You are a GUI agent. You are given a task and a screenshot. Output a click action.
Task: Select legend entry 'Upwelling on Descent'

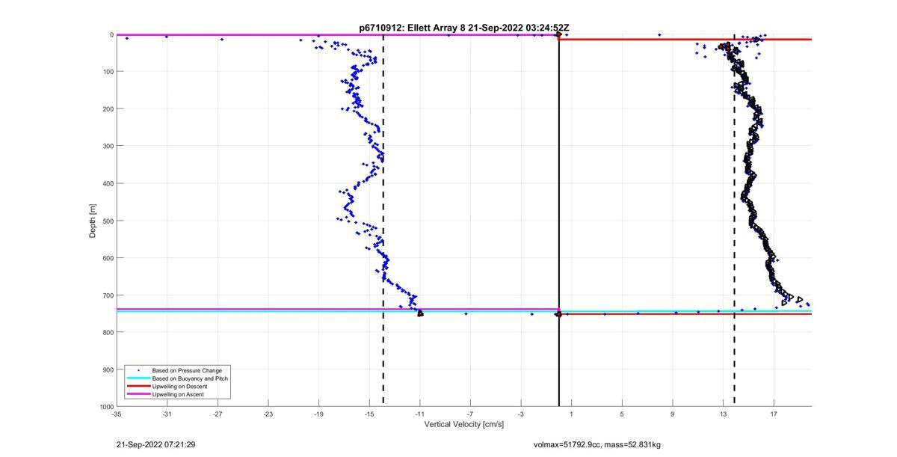pyautogui.click(x=180, y=386)
